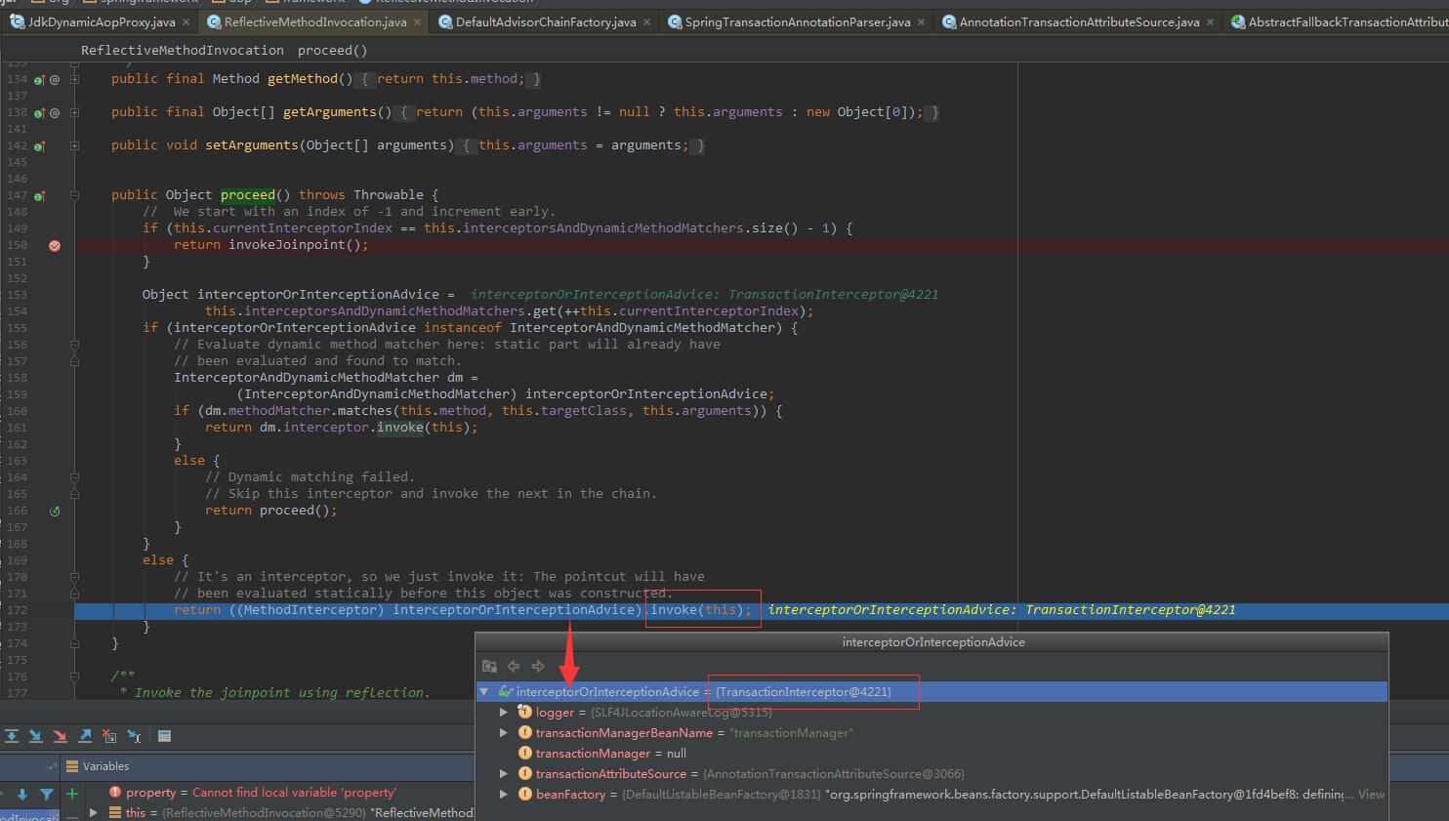Click implements marker on line 134

(39, 79)
